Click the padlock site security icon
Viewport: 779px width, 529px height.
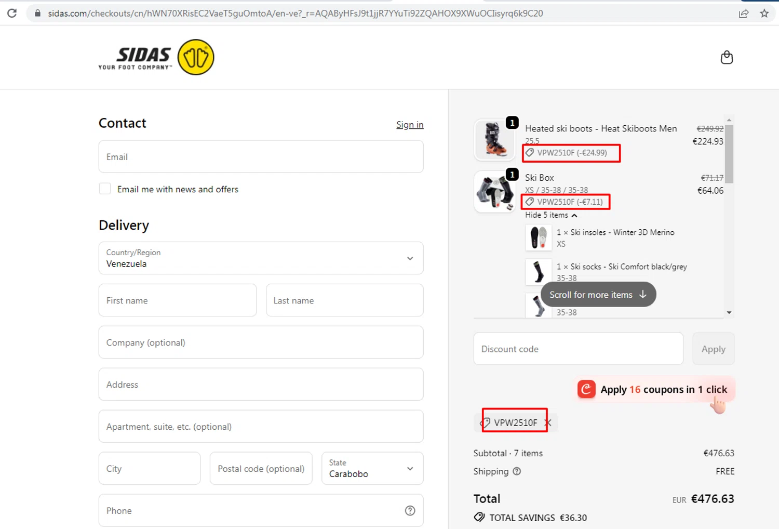(37, 13)
